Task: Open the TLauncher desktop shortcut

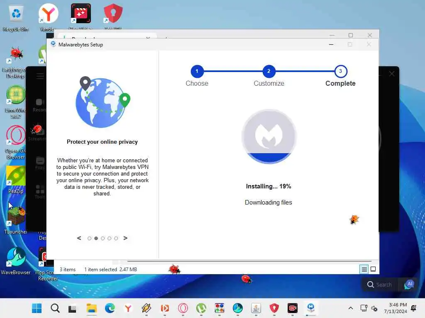Action: click(x=16, y=219)
